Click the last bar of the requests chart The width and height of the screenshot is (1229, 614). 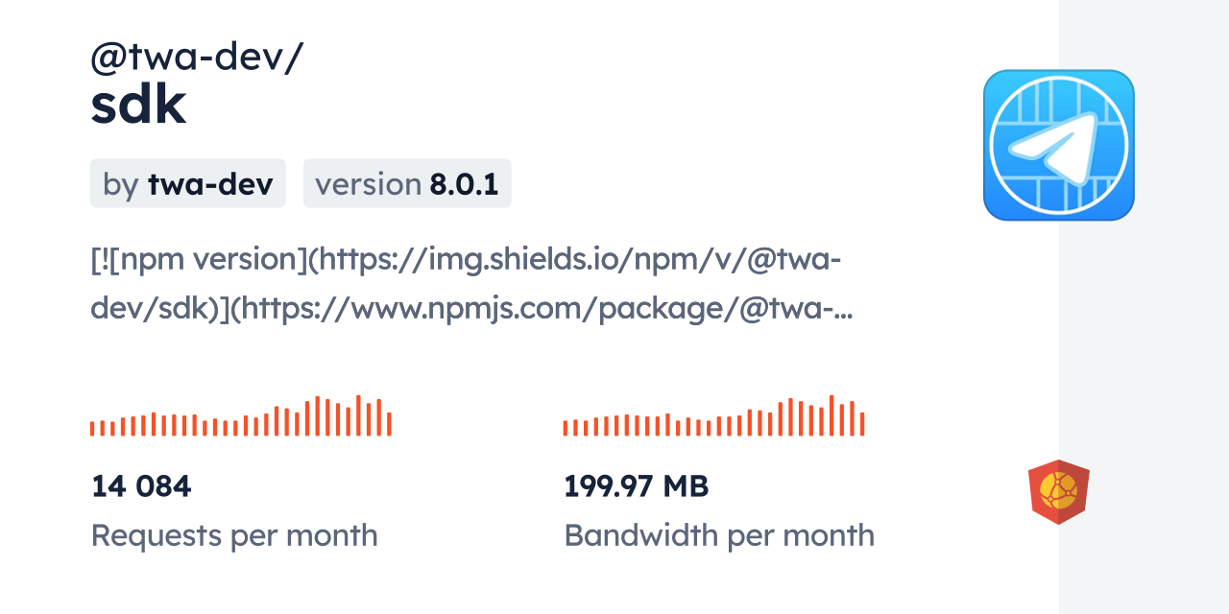[389, 424]
